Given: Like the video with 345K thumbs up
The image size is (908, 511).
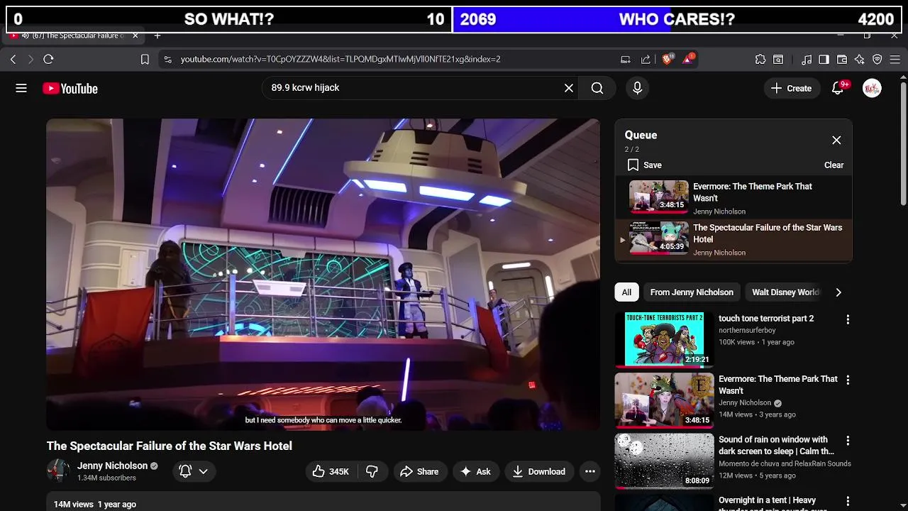Looking at the screenshot, I should pyautogui.click(x=331, y=471).
